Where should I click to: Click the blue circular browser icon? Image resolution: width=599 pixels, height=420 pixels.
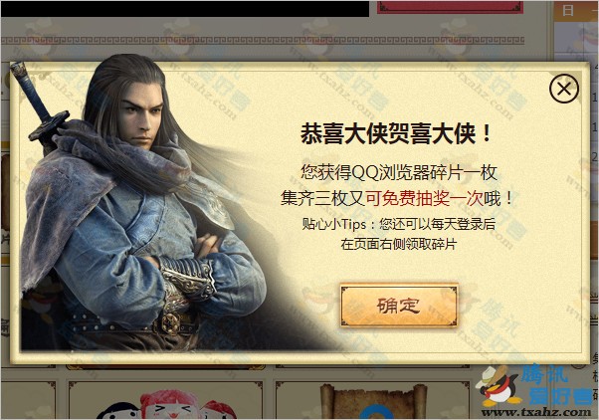pyautogui.click(x=378, y=415)
